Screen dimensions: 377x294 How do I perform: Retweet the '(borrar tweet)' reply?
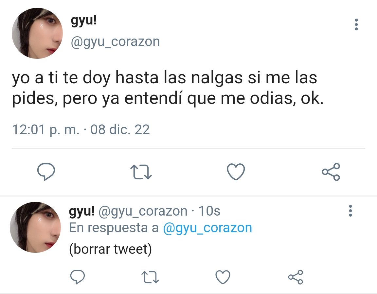click(x=150, y=277)
